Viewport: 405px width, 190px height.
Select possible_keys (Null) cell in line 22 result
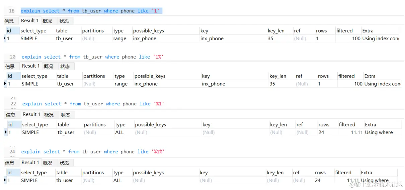[x=141, y=132]
